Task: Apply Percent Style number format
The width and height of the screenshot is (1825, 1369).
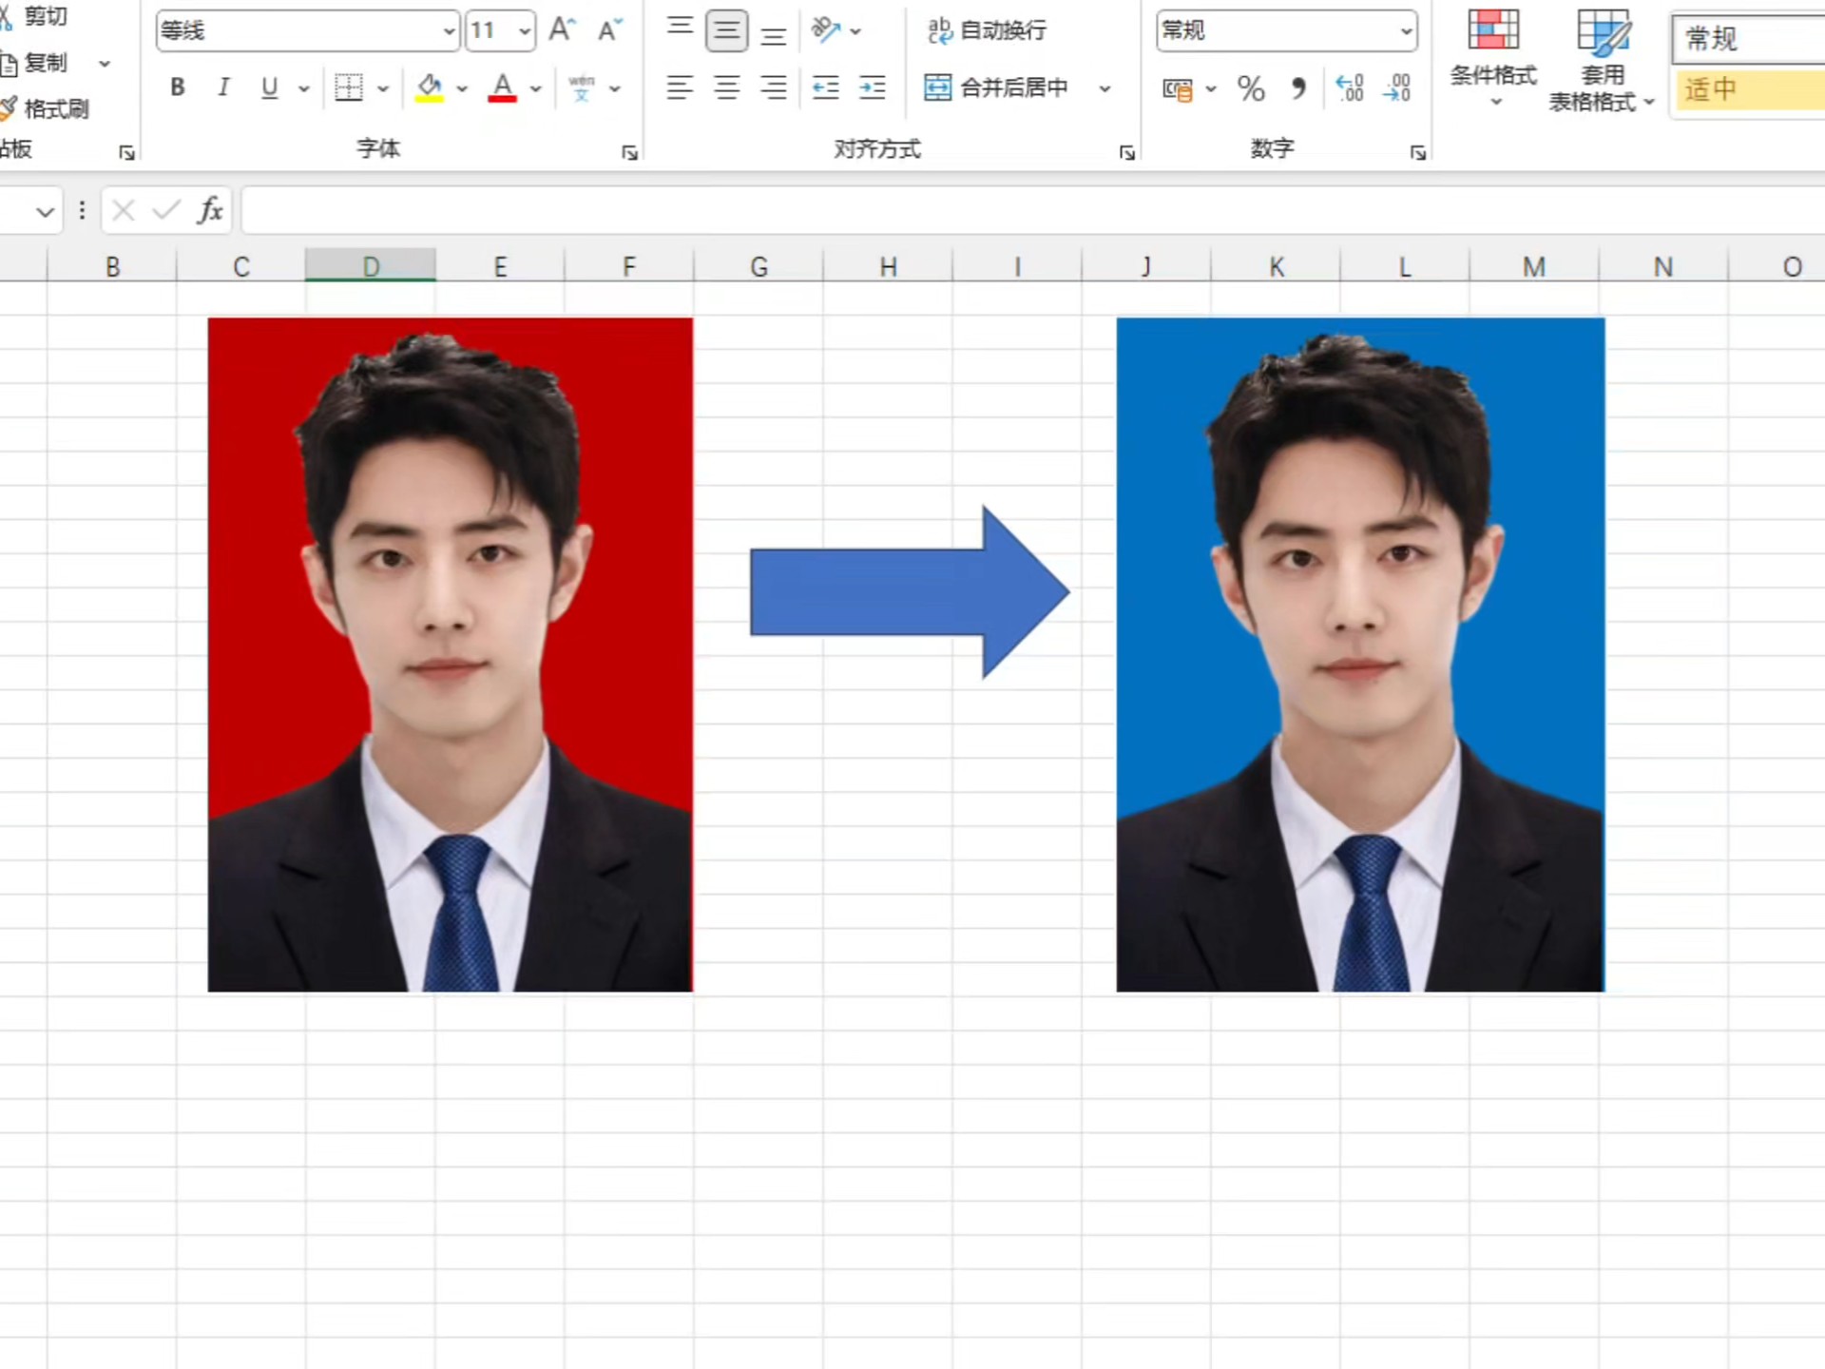Action: coord(1251,89)
